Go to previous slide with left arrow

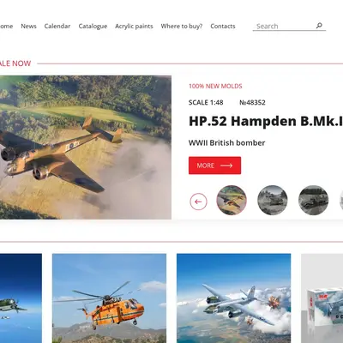tap(198, 202)
